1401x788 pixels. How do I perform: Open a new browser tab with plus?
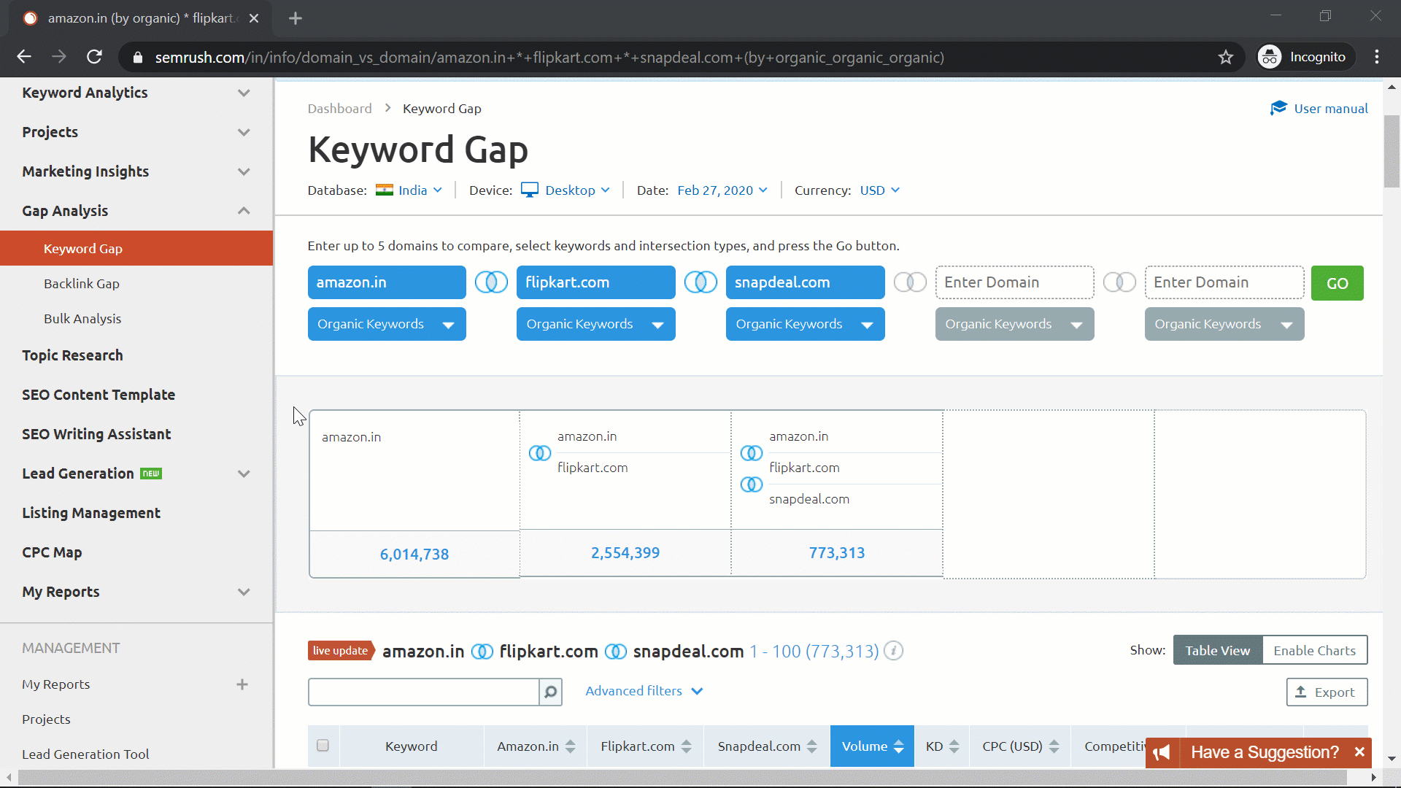tap(296, 18)
